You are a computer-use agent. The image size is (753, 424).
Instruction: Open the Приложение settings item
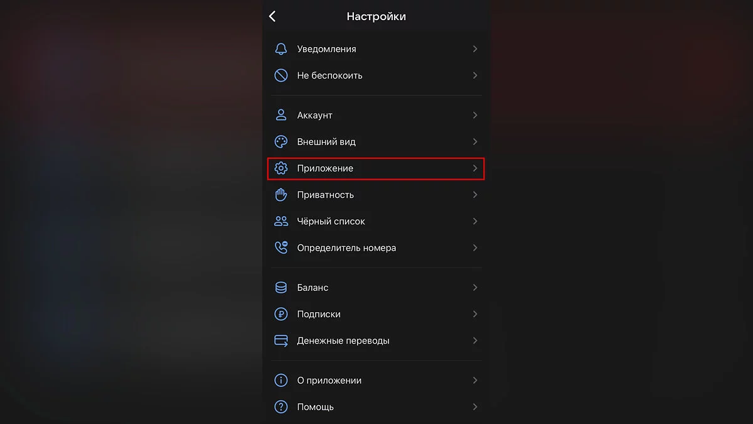click(x=325, y=168)
